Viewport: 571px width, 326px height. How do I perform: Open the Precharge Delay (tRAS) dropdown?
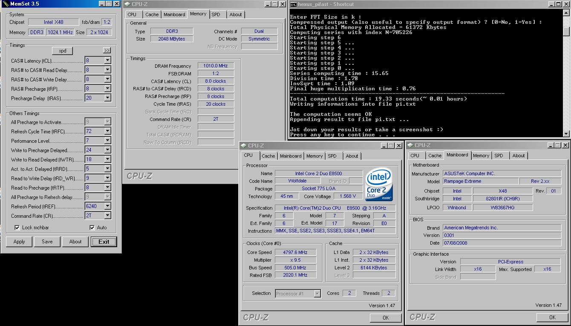(107, 98)
